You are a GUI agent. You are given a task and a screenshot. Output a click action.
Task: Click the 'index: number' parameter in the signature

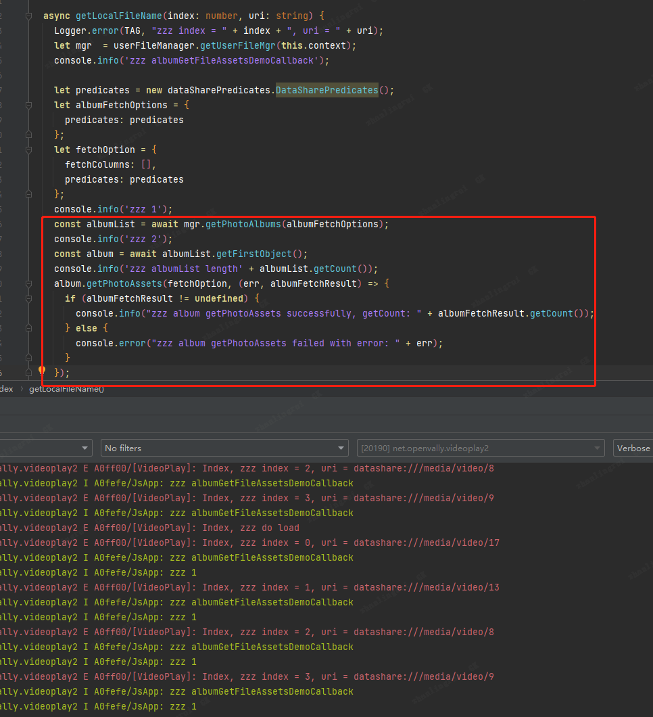click(x=203, y=16)
